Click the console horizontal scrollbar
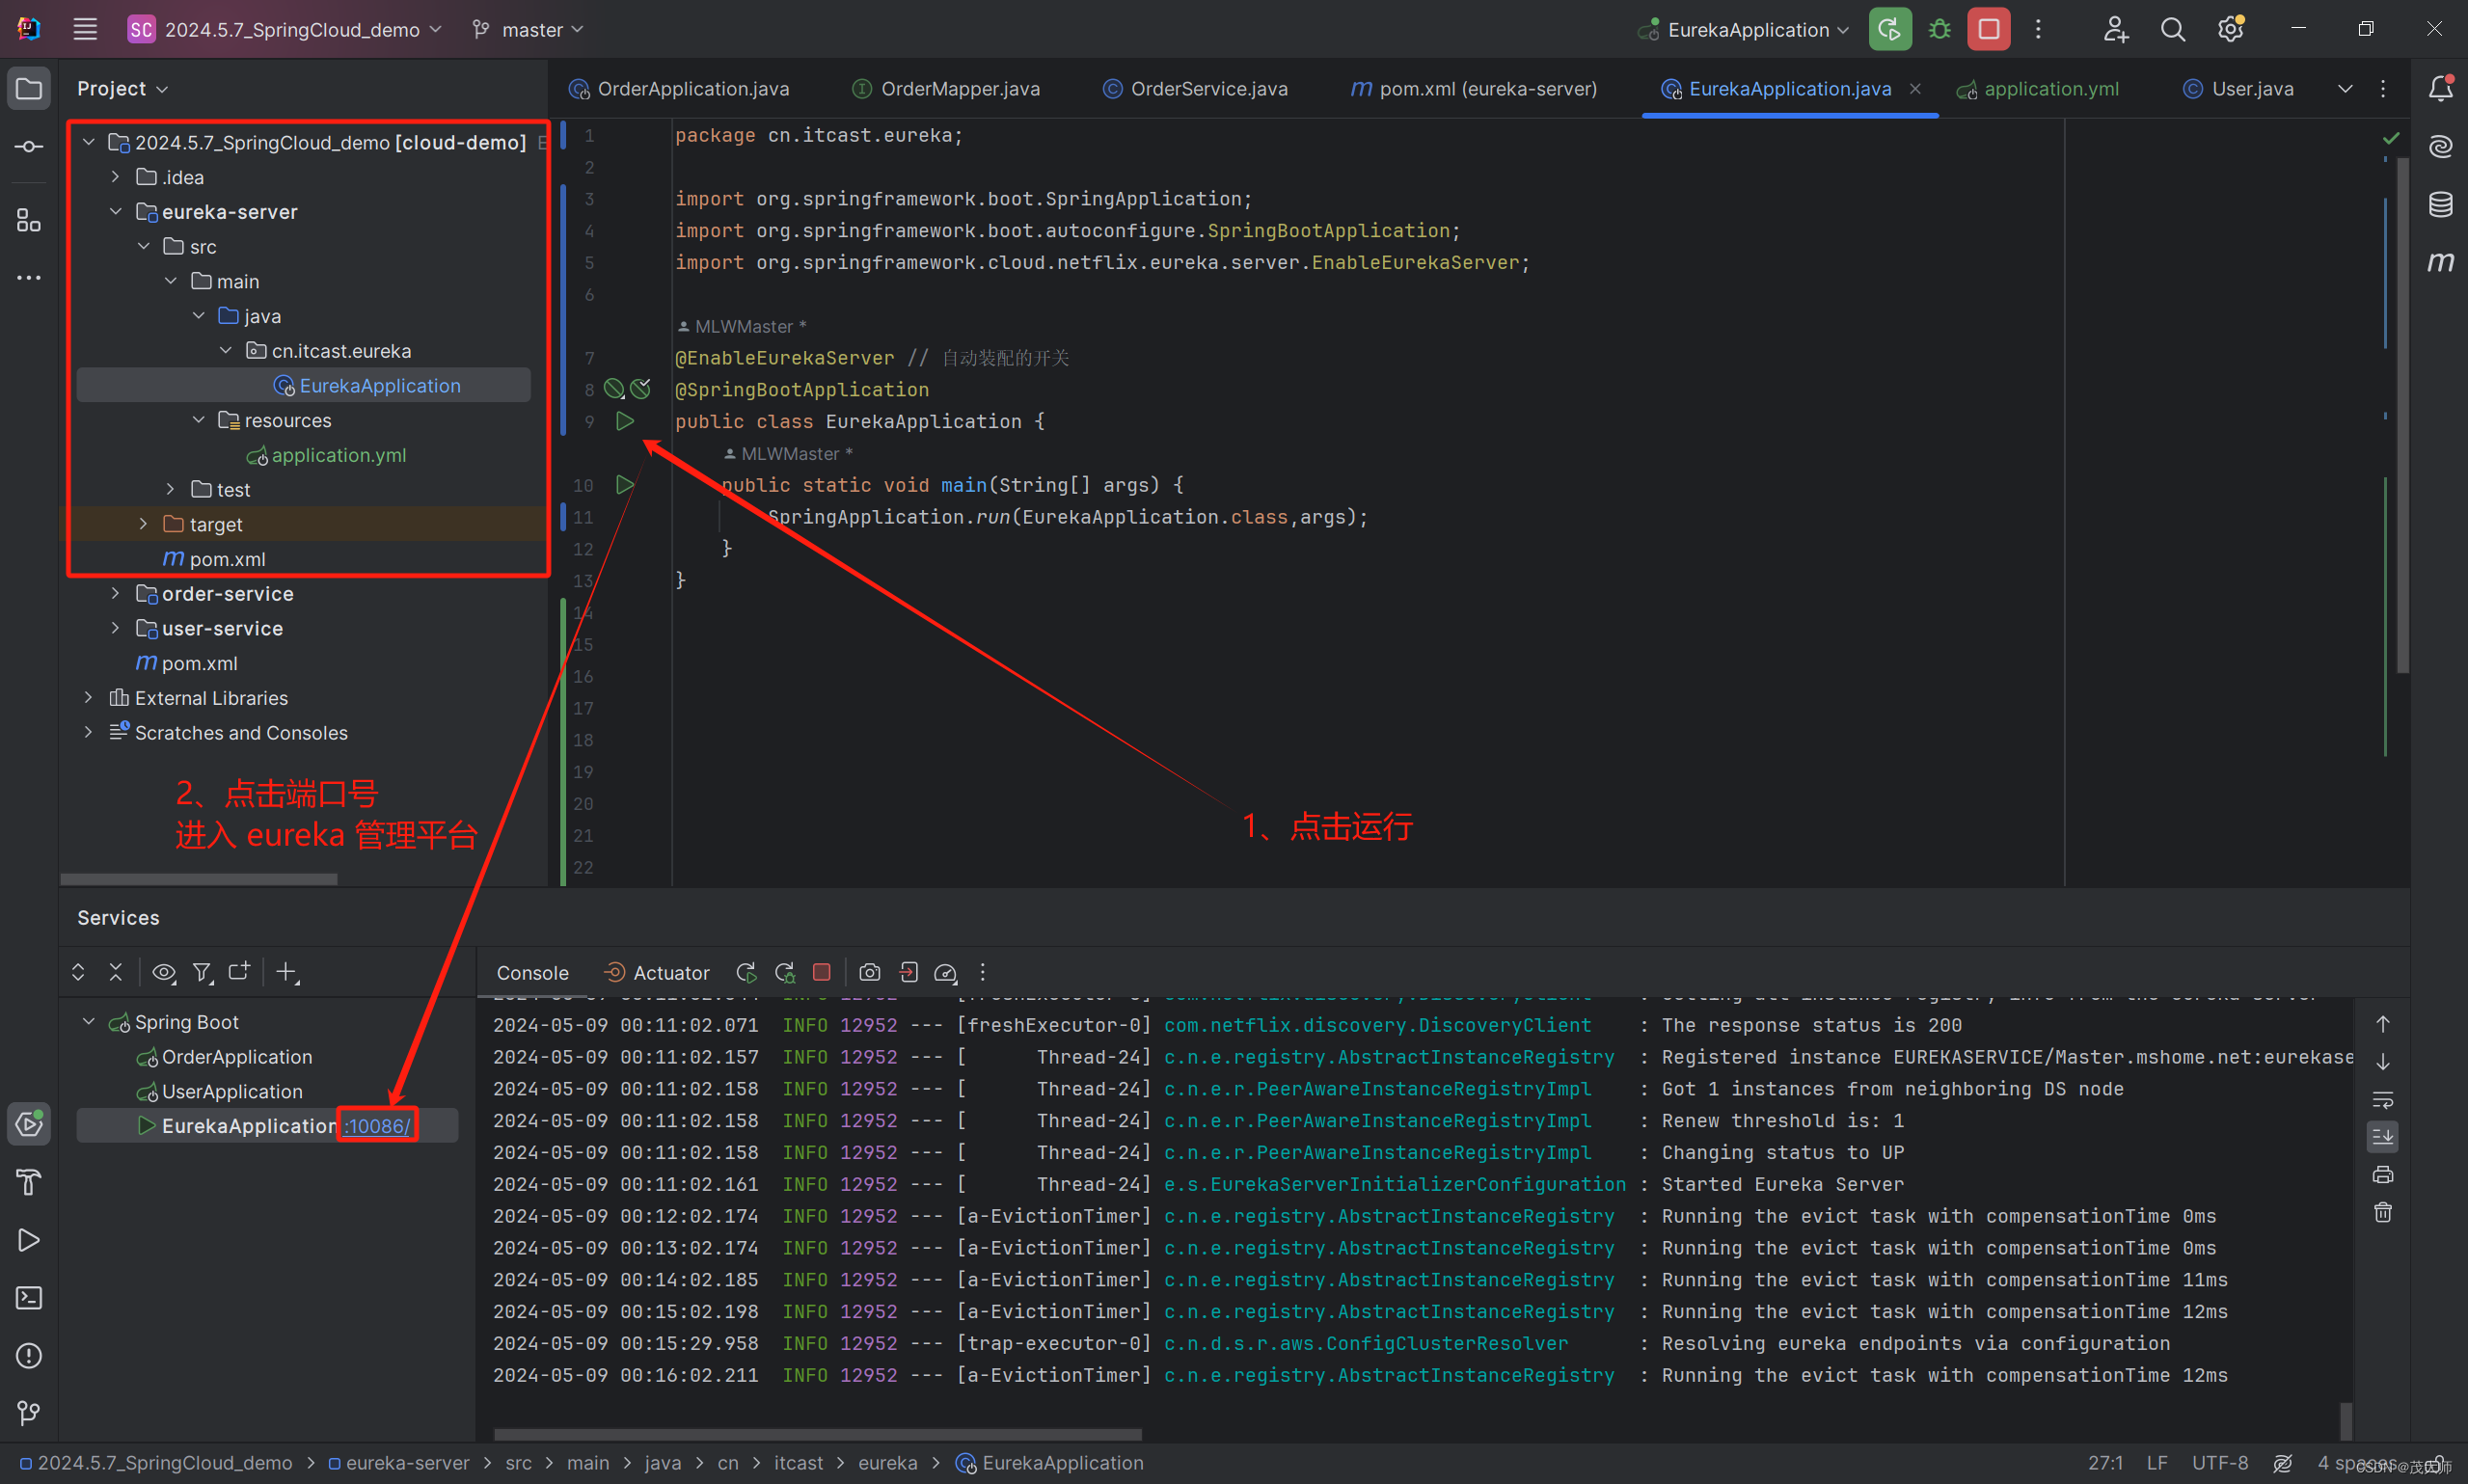Viewport: 2468px width, 1484px height. click(x=817, y=1434)
